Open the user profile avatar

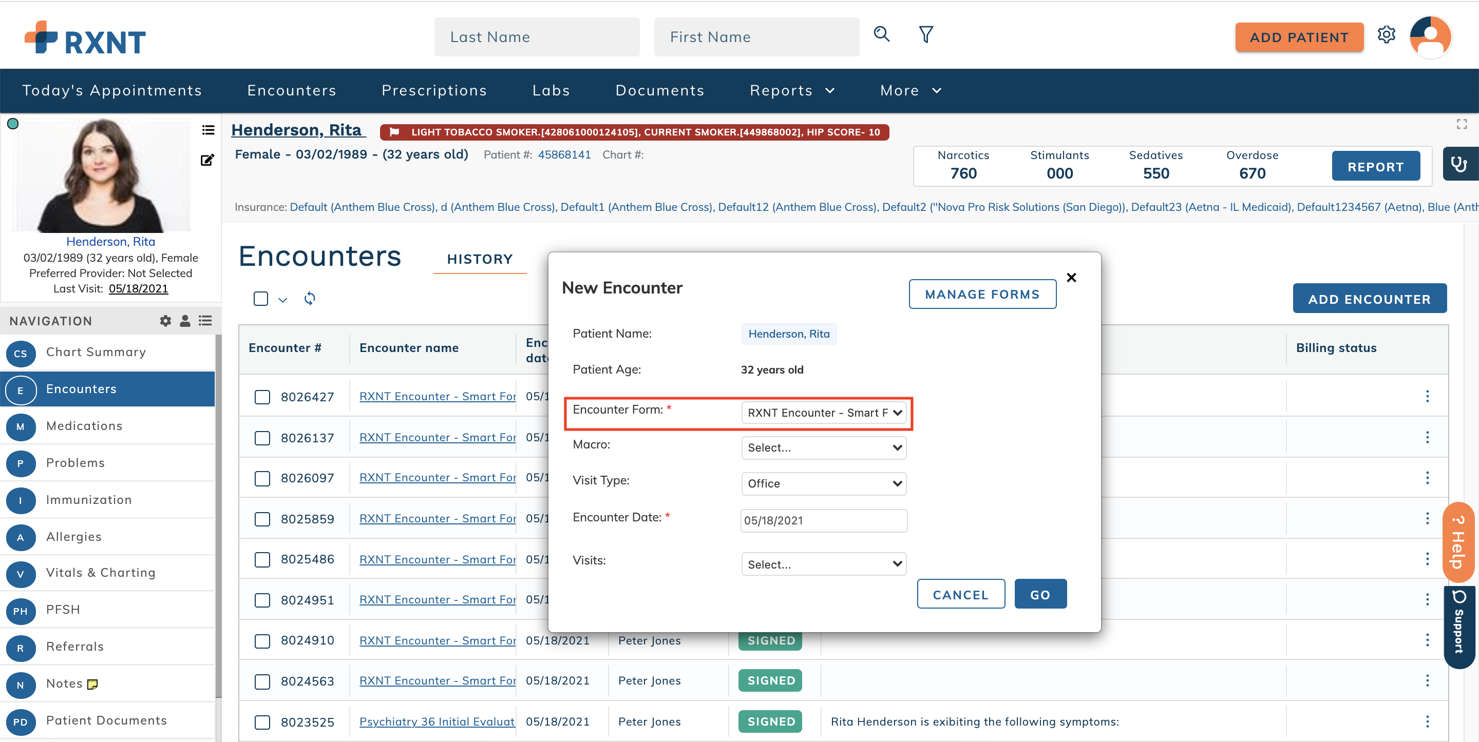(1430, 37)
